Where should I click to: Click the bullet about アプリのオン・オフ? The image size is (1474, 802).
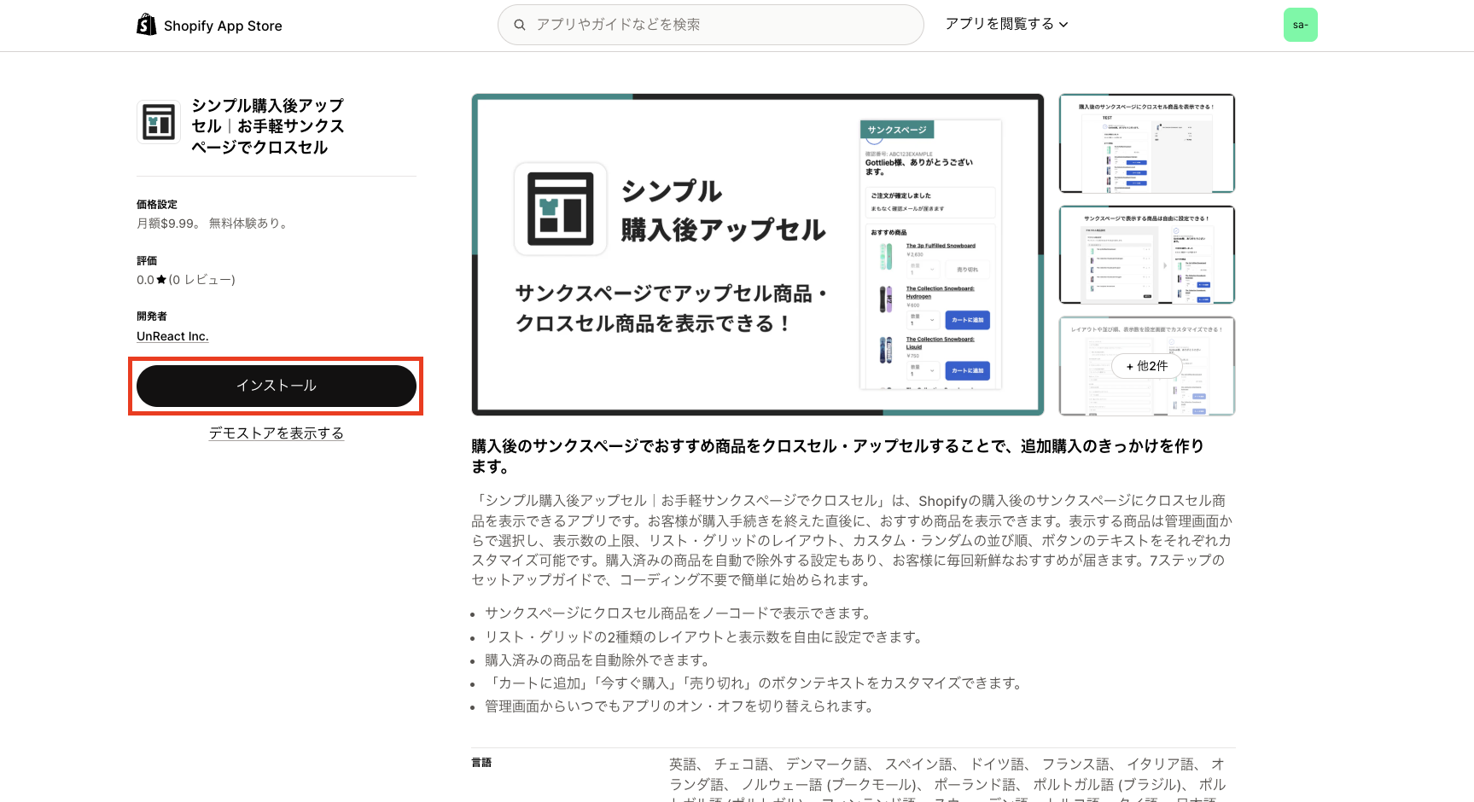click(679, 706)
